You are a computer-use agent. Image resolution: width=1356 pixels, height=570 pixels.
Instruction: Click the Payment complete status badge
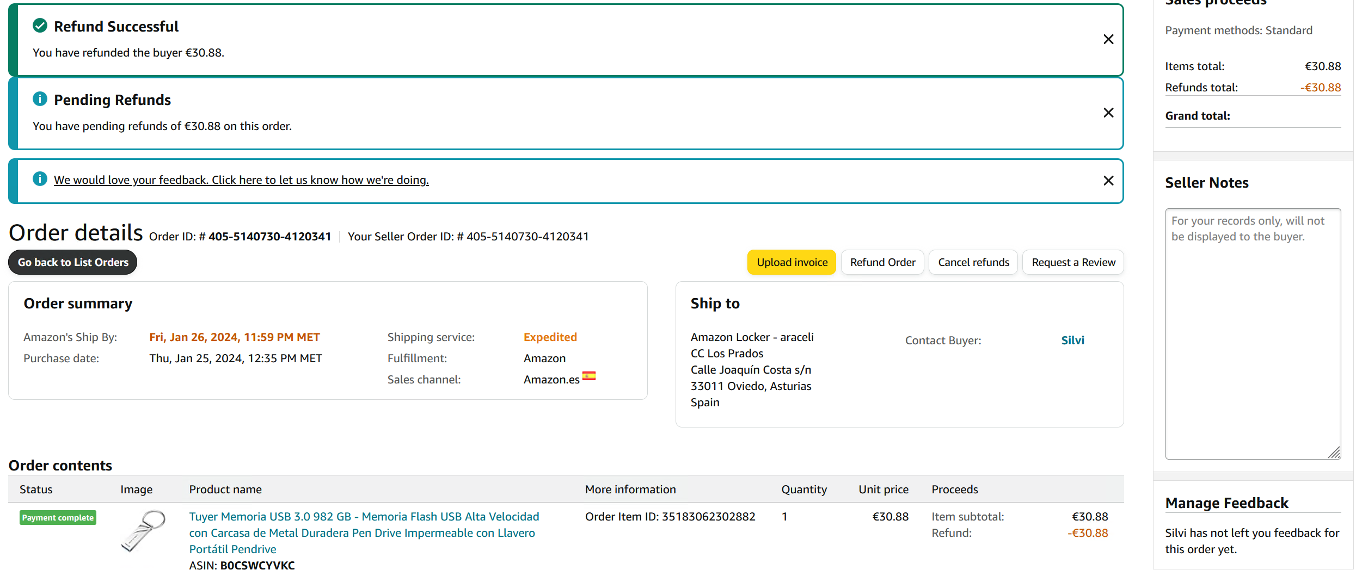pyautogui.click(x=58, y=517)
